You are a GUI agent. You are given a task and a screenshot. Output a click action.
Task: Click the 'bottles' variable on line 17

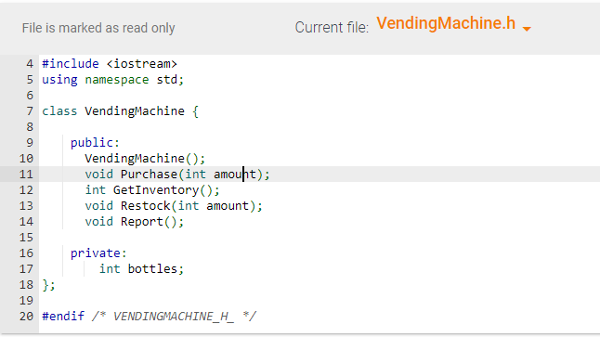pyautogui.click(x=152, y=269)
